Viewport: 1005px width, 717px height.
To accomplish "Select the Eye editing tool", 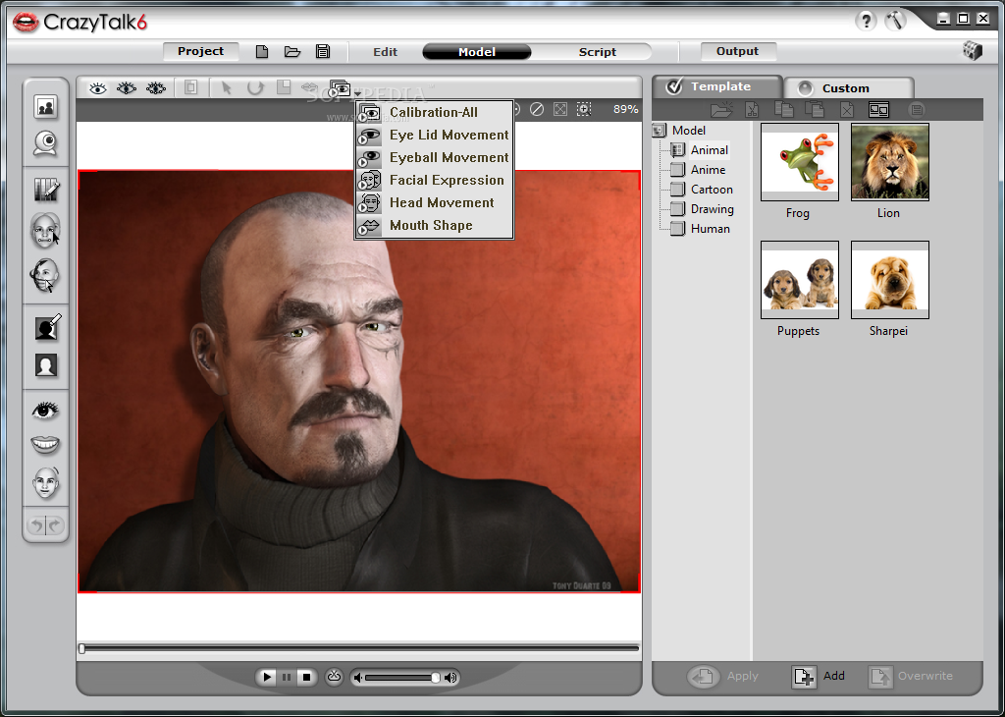I will click(45, 410).
